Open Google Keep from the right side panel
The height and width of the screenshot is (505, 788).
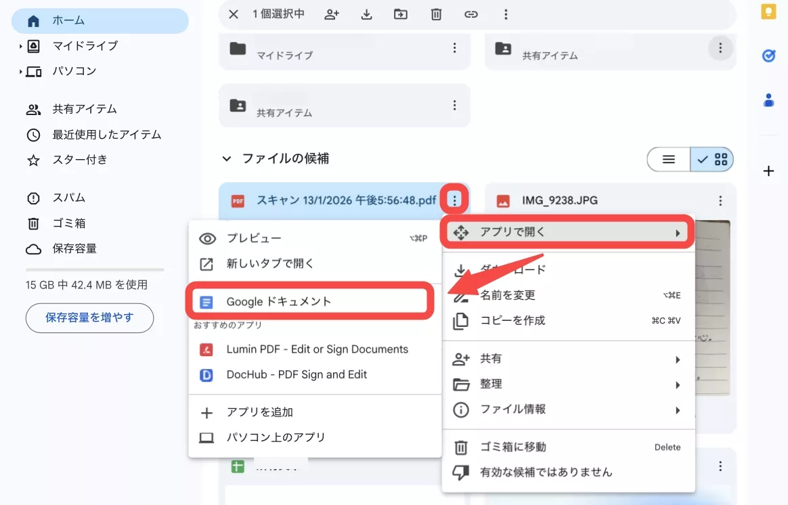tap(768, 10)
